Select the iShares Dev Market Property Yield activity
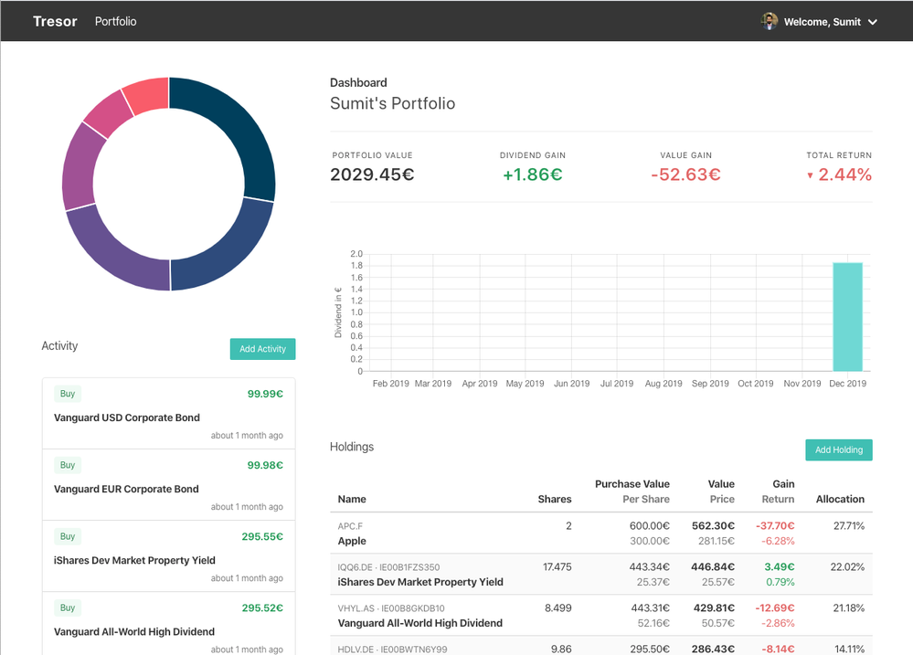This screenshot has width=913, height=655. point(134,560)
